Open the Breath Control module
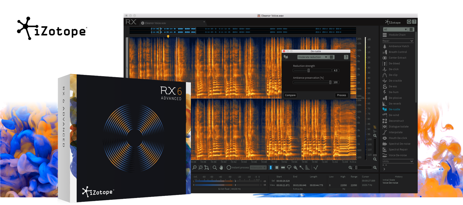Image resolution: width=463 pixels, height=205 pixels. (395, 52)
